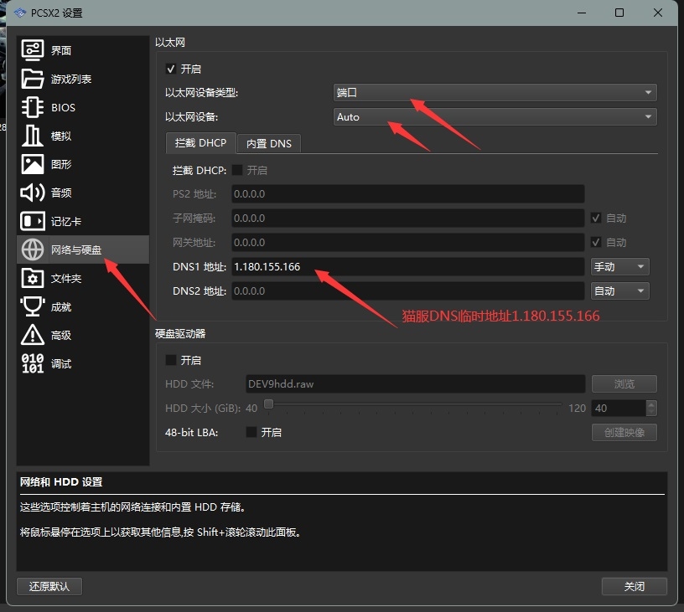Click the 网络和 HDD 设置 heading

pyautogui.click(x=61, y=481)
